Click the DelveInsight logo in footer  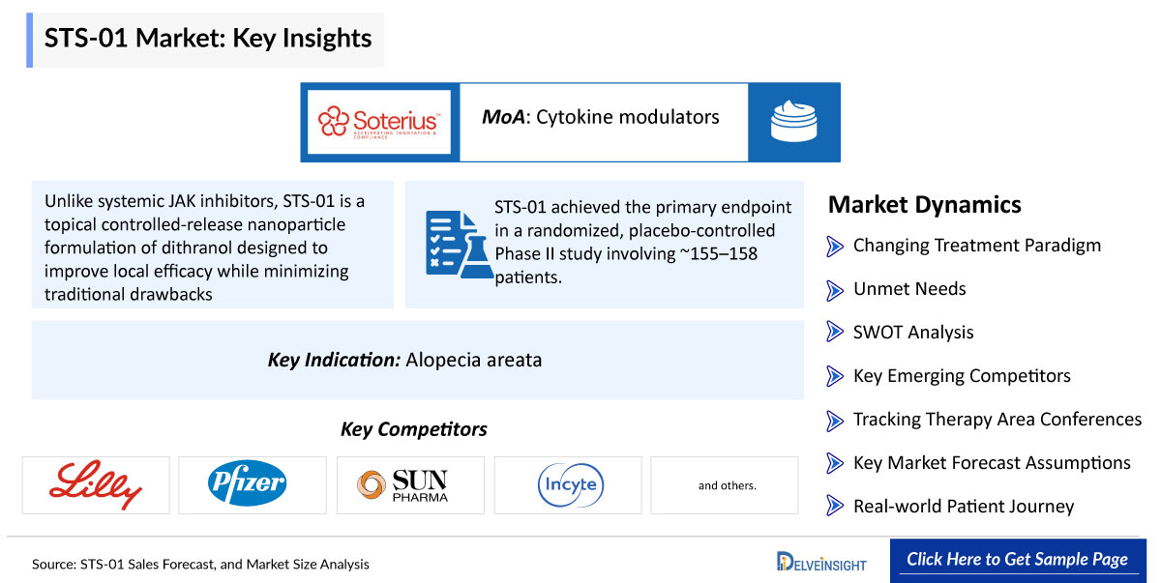click(821, 562)
